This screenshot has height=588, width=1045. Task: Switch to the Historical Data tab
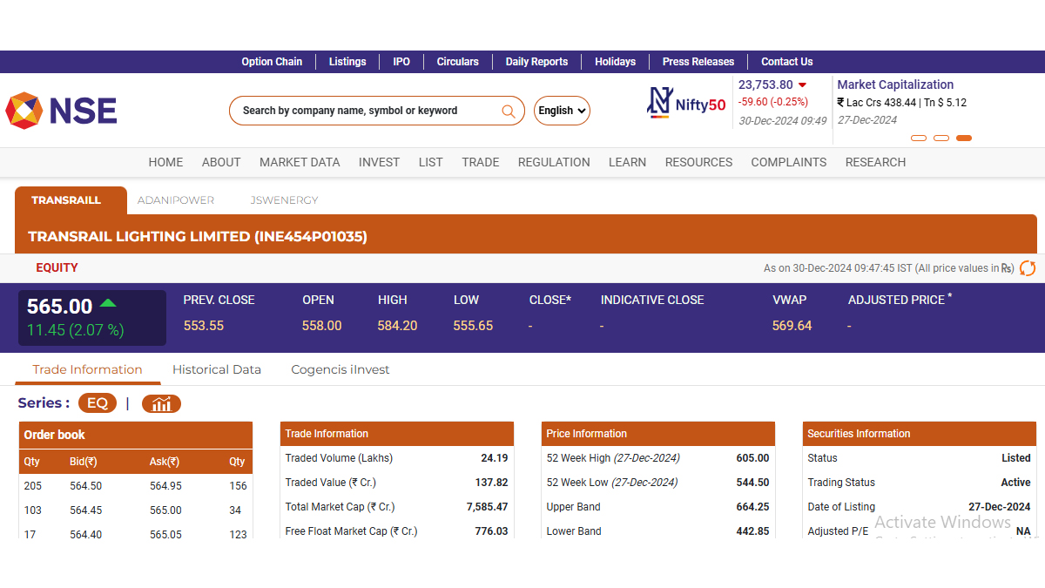click(x=217, y=369)
